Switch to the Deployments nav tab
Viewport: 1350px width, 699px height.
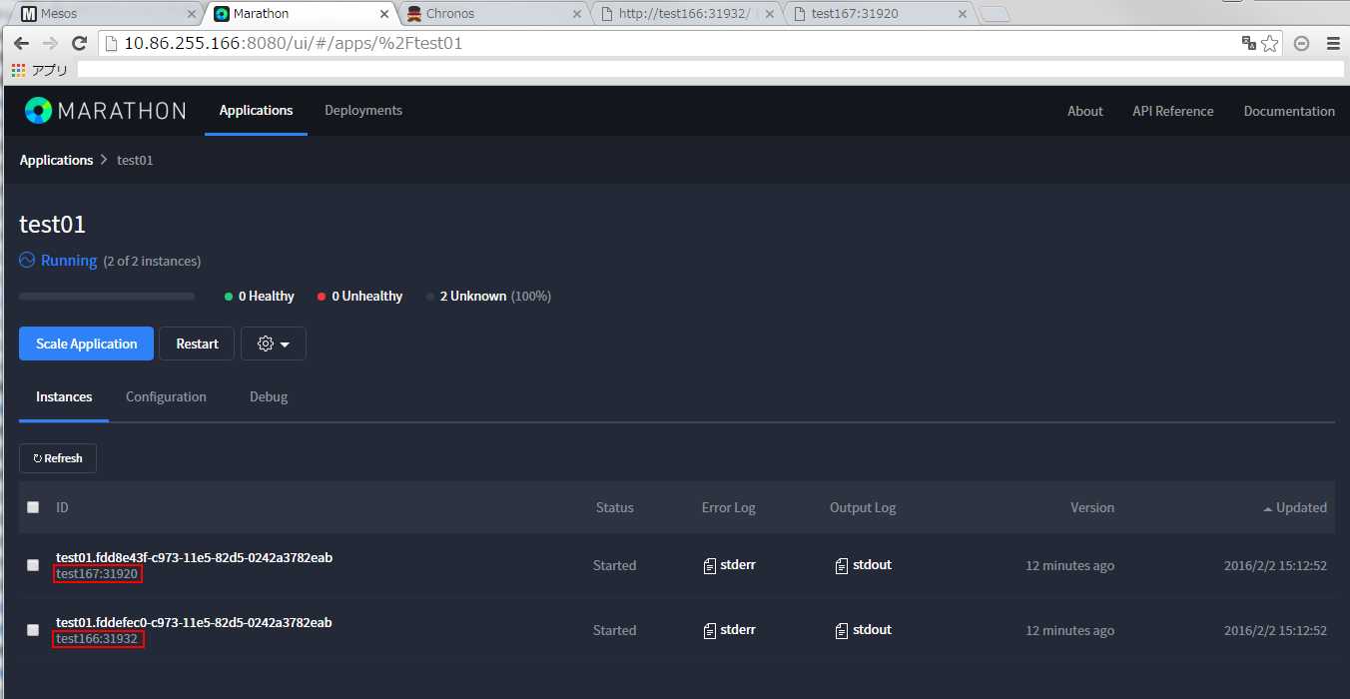(x=363, y=110)
